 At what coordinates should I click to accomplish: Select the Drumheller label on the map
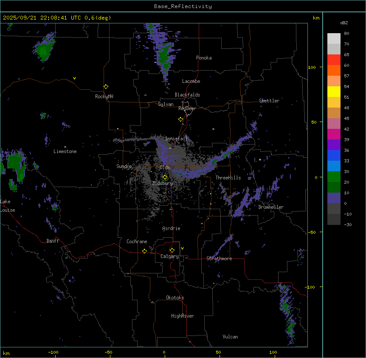click(x=270, y=207)
